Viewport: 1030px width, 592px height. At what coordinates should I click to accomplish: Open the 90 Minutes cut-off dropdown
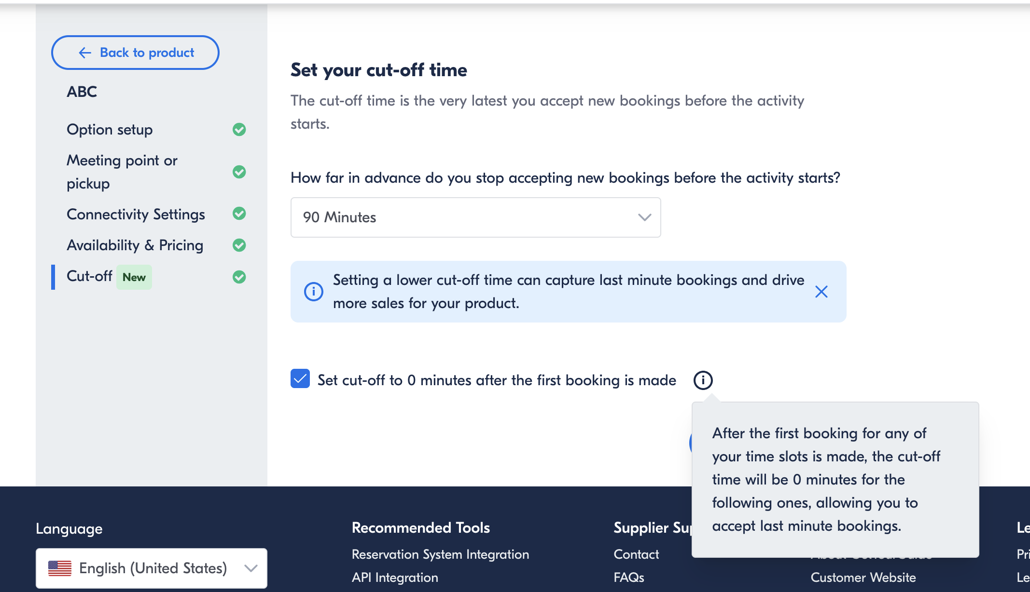pos(475,217)
